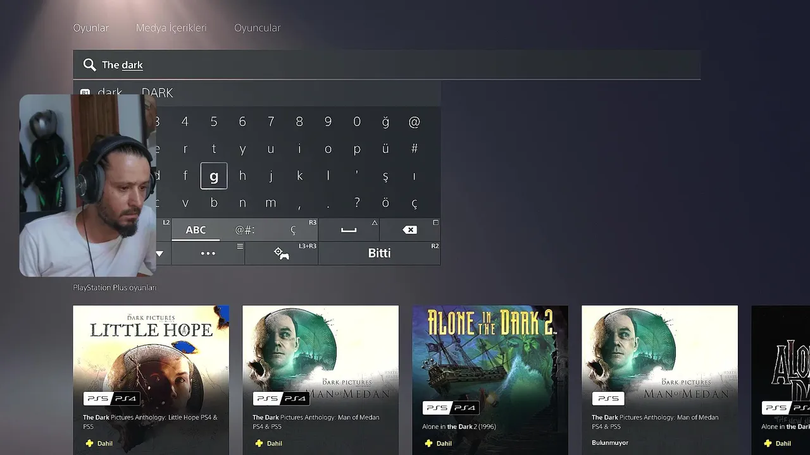
Task: Click PS Plus icon under Alone in the Dark 2
Action: [x=428, y=443]
